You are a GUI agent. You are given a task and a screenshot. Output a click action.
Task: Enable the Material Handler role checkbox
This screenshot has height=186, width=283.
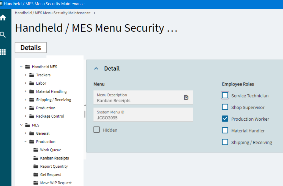[225, 130]
